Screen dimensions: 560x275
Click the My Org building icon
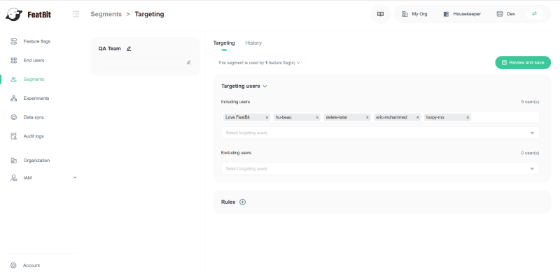click(405, 14)
